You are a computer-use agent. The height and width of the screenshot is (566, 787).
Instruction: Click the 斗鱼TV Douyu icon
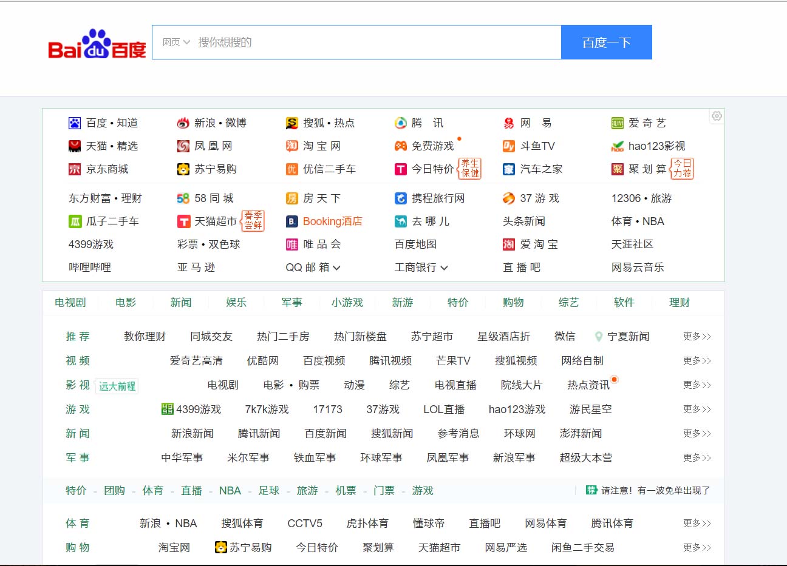tap(509, 146)
